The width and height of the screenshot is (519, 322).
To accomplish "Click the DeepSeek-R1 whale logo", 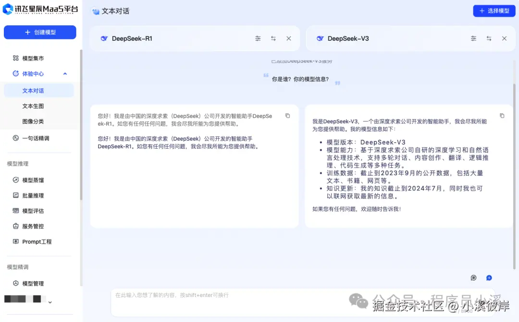I will (104, 38).
